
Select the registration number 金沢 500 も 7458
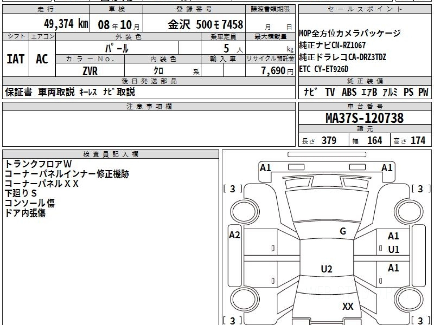205,25
